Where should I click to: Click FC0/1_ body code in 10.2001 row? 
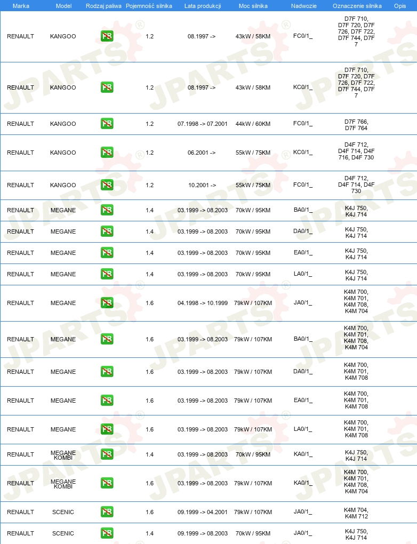(x=303, y=185)
